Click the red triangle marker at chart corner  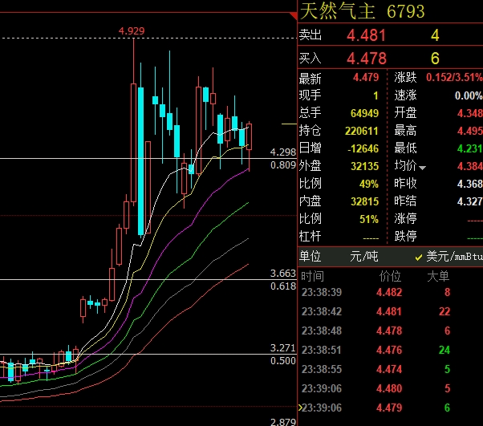click(x=294, y=15)
